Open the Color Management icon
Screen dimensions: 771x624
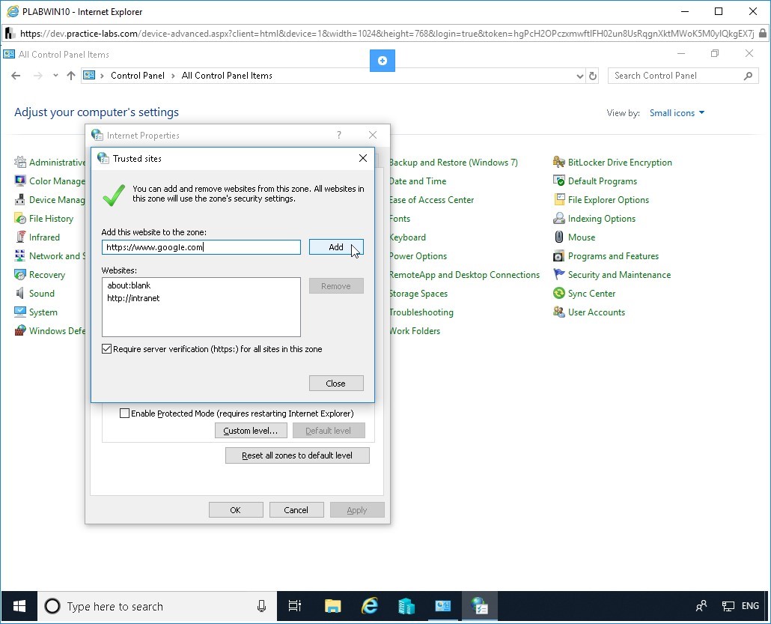(x=20, y=181)
